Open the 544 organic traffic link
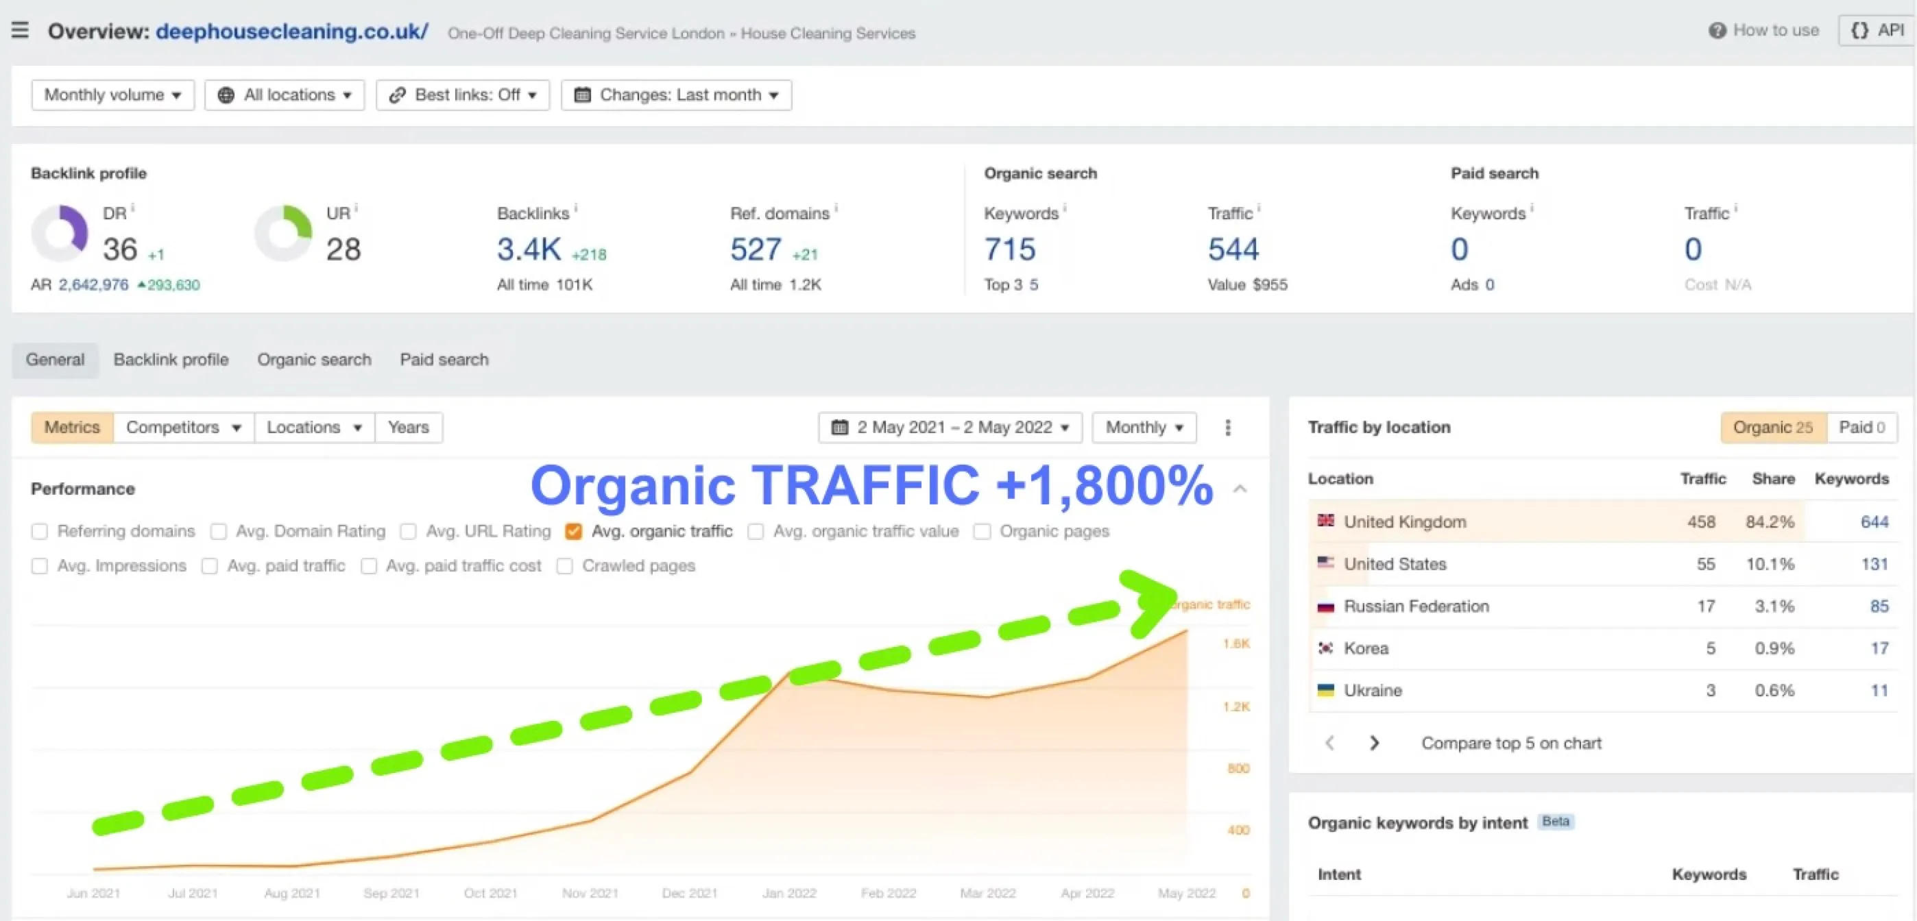Image resolution: width=1917 pixels, height=921 pixels. [x=1233, y=249]
